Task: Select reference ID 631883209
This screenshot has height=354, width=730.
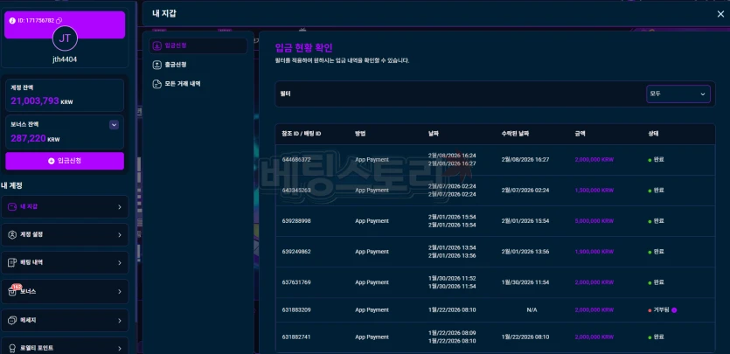Action: pyautogui.click(x=296, y=309)
